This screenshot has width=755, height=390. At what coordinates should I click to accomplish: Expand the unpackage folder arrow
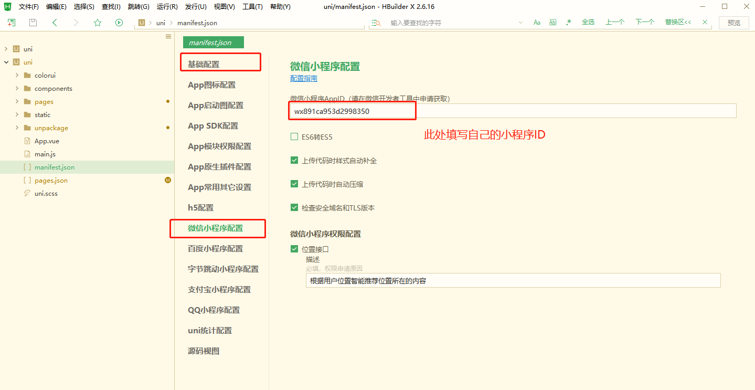tap(17, 128)
